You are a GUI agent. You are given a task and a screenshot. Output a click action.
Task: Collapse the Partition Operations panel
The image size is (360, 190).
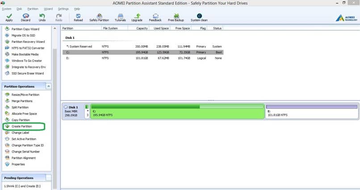coord(48,87)
